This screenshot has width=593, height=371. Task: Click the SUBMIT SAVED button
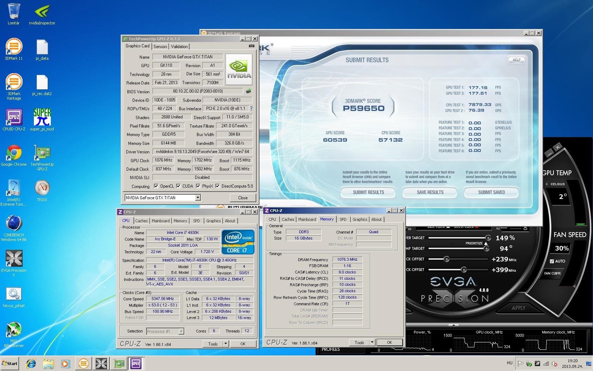(x=491, y=192)
